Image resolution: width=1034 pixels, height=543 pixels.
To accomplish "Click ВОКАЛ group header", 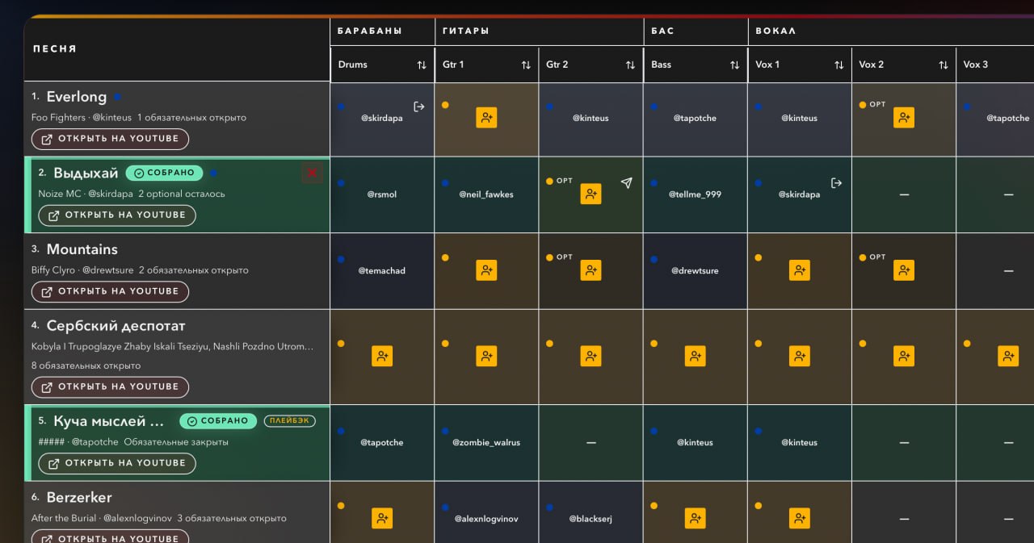I will click(x=775, y=31).
